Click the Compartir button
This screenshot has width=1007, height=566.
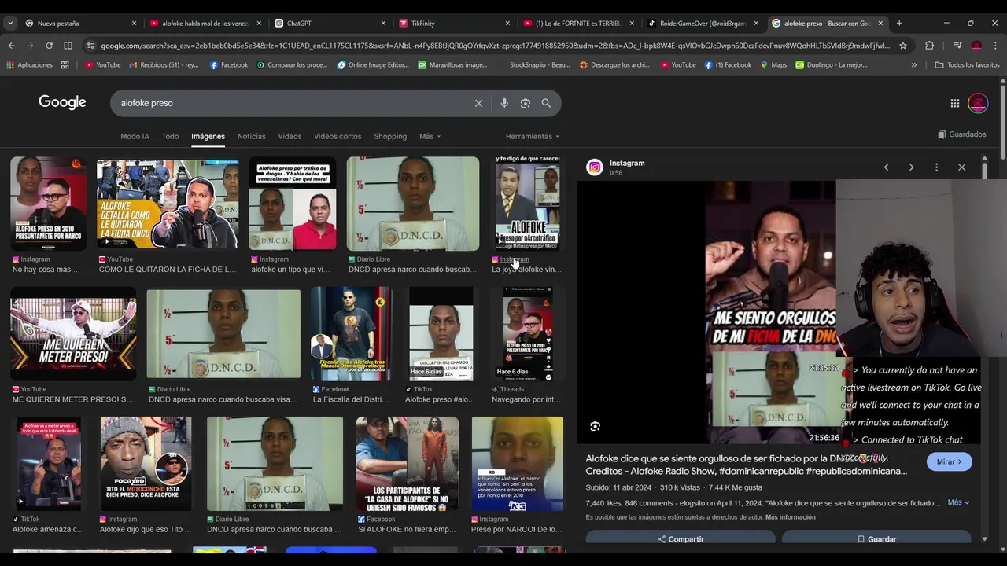click(681, 538)
